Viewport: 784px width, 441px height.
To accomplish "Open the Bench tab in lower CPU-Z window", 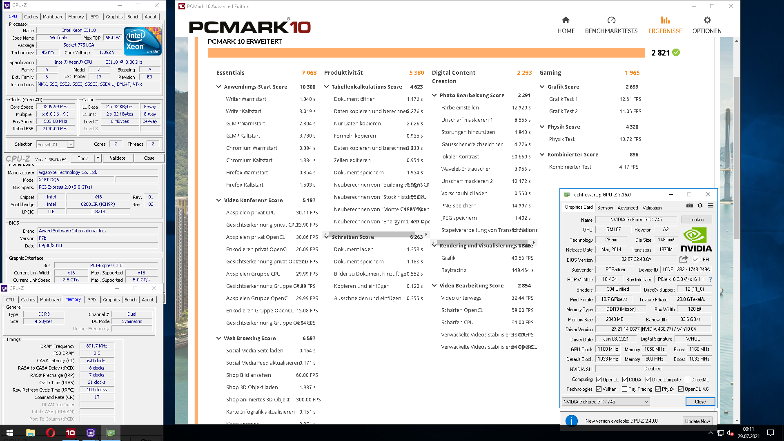I will click(x=130, y=300).
